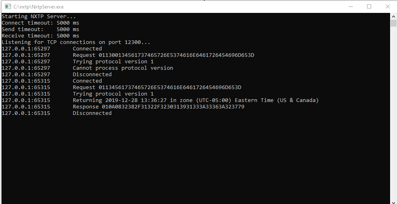Minimize the NxtpServer console window
This screenshot has width=397, height=204.
point(351,6)
